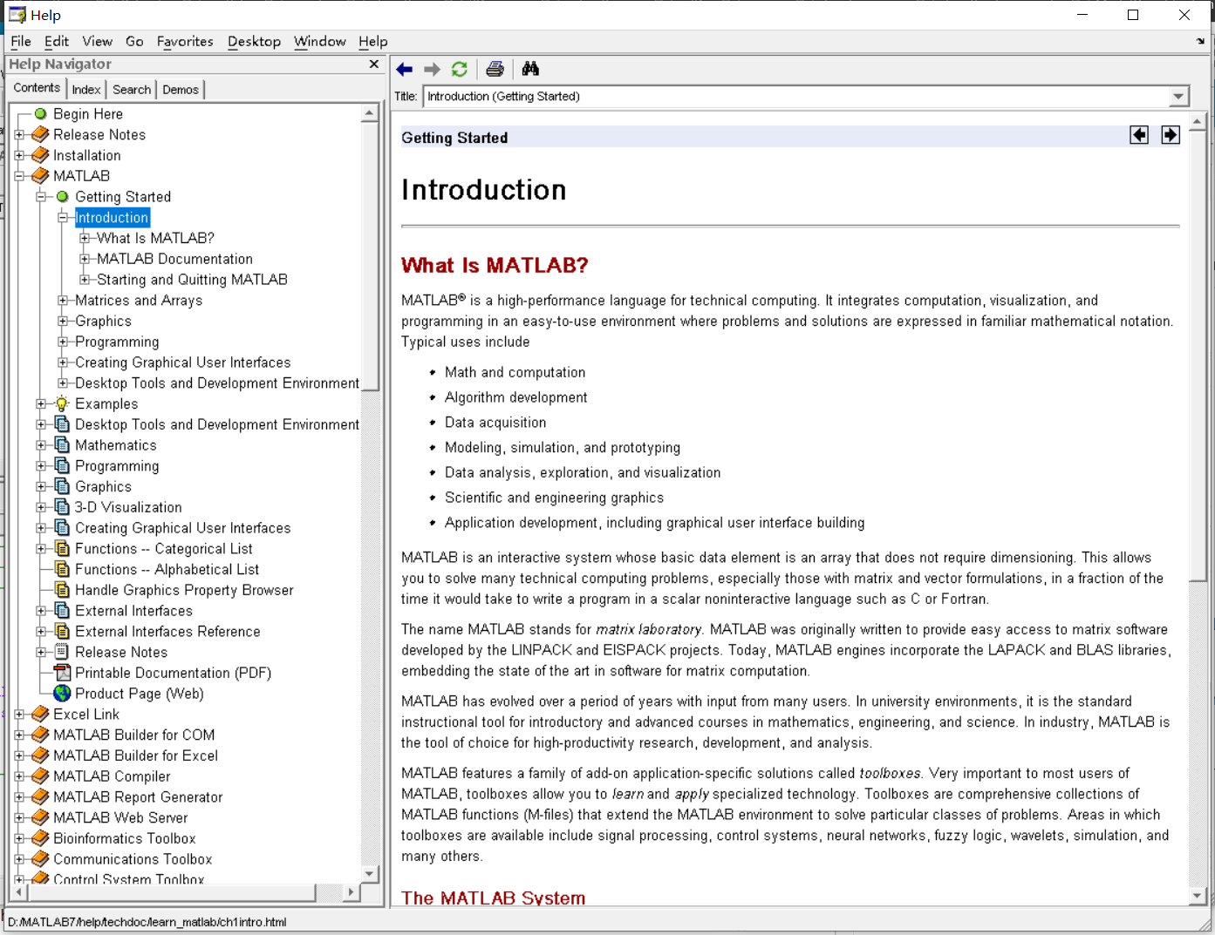The image size is (1215, 935).
Task: Select MATLAB Builder for Excel entry
Action: tap(135, 755)
